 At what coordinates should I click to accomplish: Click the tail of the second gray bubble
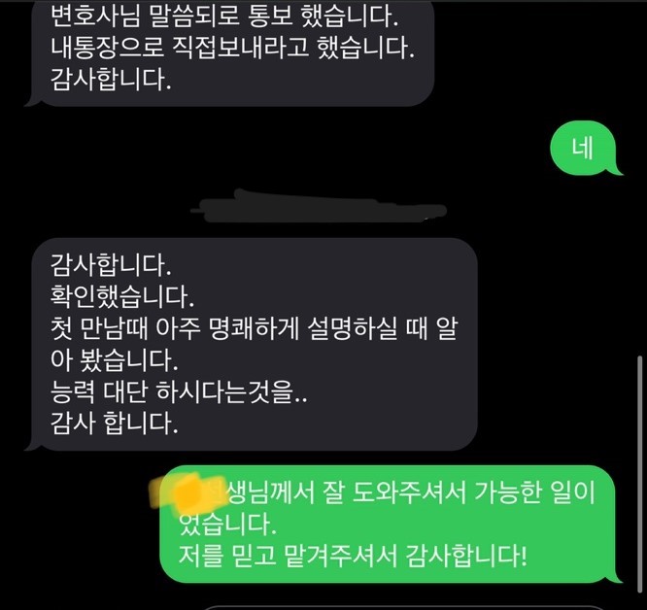pos(35,444)
